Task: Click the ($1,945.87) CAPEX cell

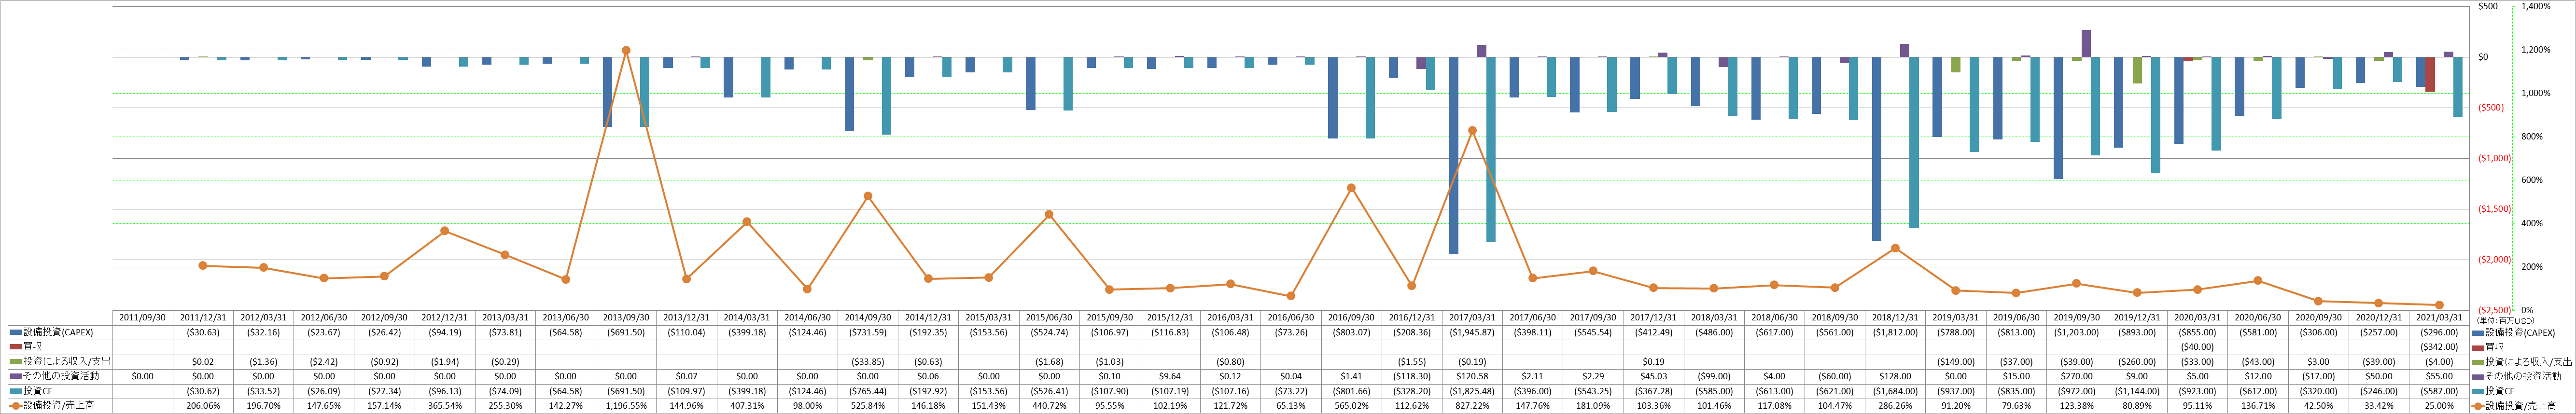Action: click(1472, 332)
